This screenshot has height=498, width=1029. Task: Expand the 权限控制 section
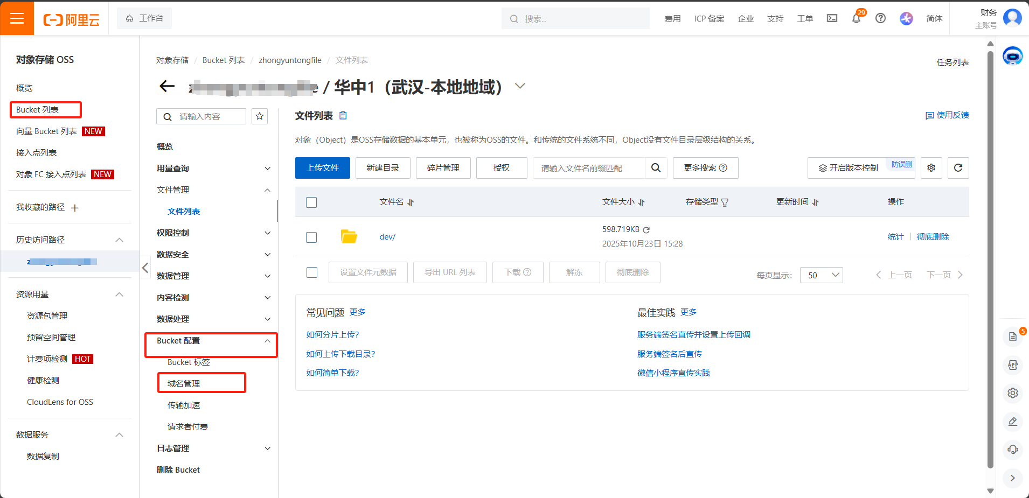[x=172, y=233]
